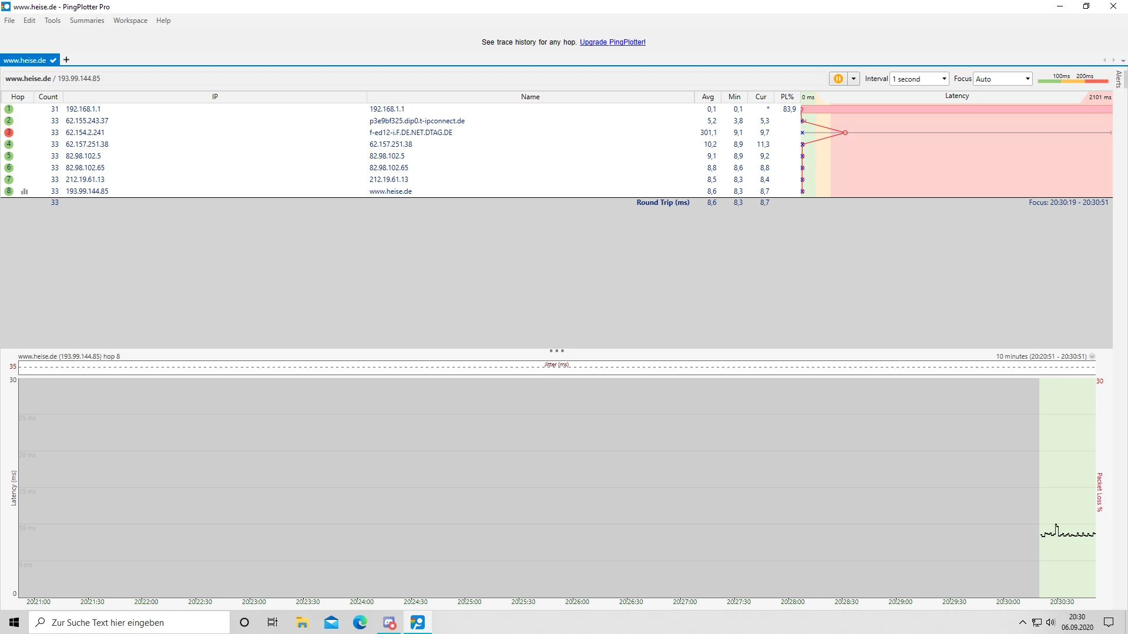
Task: Open the dropdown beside the pause button
Action: 854,79
